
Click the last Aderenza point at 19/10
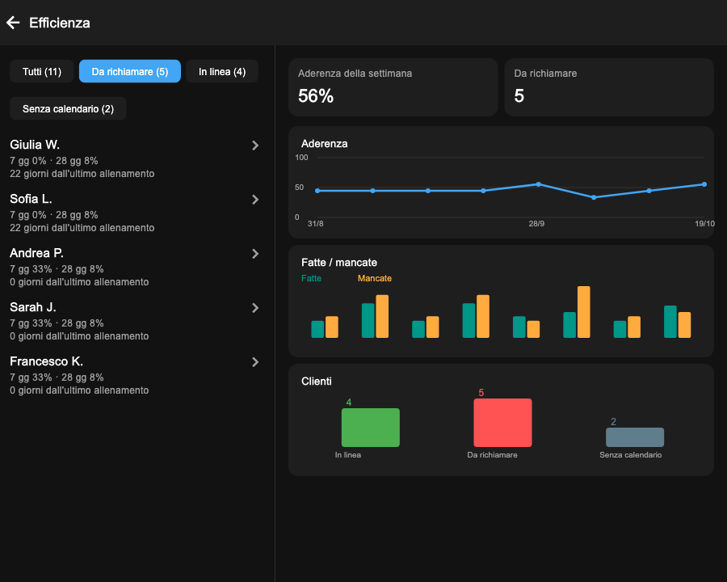point(704,184)
